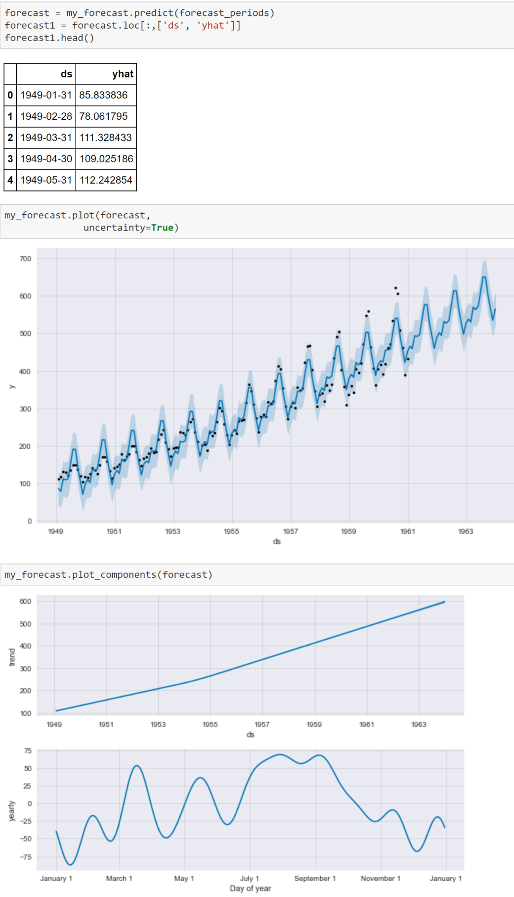Screen dimensions: 514x897
Task: Click the 700 y-axis tick on forecast plot
Action: [x=25, y=259]
